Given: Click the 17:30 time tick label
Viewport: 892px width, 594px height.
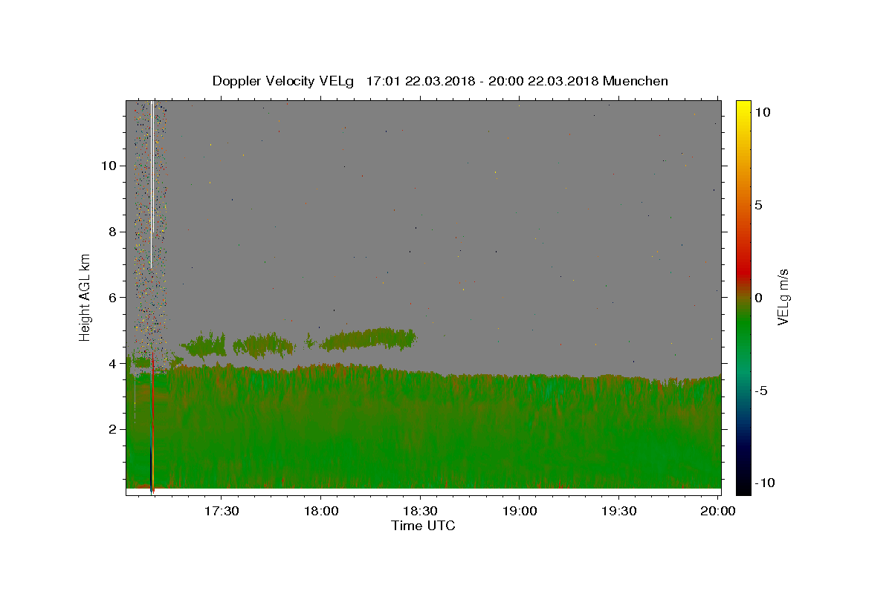Looking at the screenshot, I should (x=221, y=512).
